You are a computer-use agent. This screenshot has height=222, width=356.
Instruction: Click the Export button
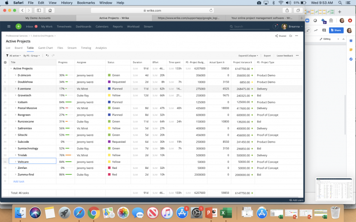point(267,56)
